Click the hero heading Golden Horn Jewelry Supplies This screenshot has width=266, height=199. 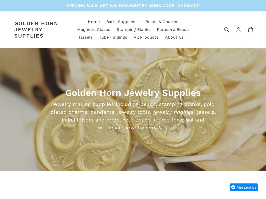[133, 93]
